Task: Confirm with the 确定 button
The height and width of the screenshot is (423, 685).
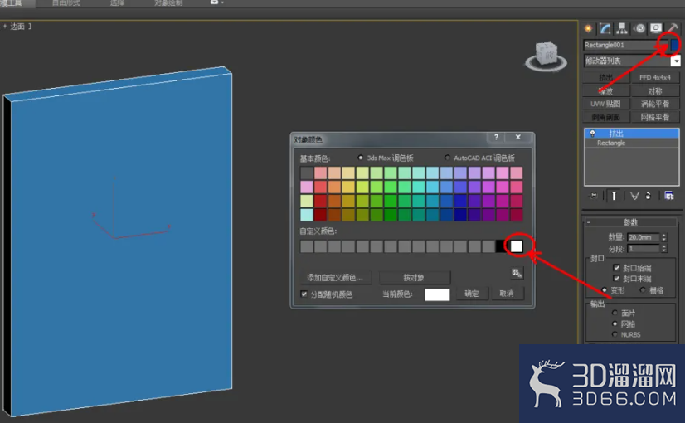Action: (x=471, y=294)
